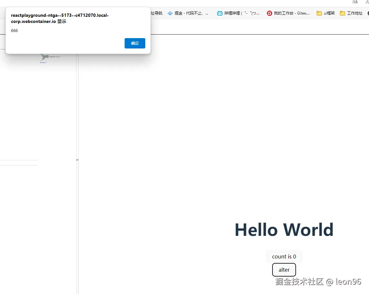
Task: Confirm the alert with the 确定 button
Action: click(135, 43)
